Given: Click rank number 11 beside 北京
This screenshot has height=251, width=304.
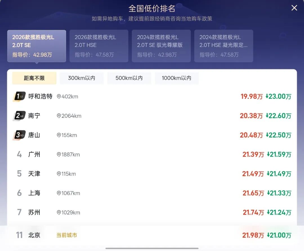Looking at the screenshot, I should [x=19, y=235].
